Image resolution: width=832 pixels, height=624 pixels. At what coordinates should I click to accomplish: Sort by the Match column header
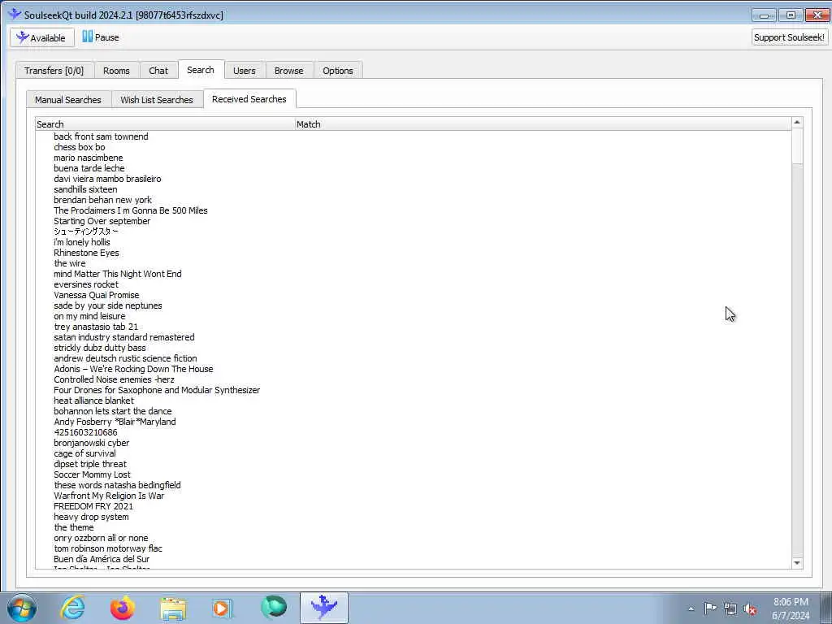tap(542, 124)
